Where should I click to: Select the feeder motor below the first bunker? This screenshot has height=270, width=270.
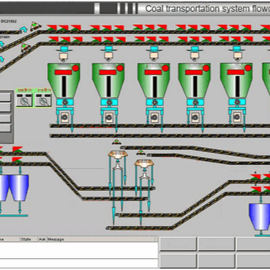pyautogui.click(x=64, y=117)
